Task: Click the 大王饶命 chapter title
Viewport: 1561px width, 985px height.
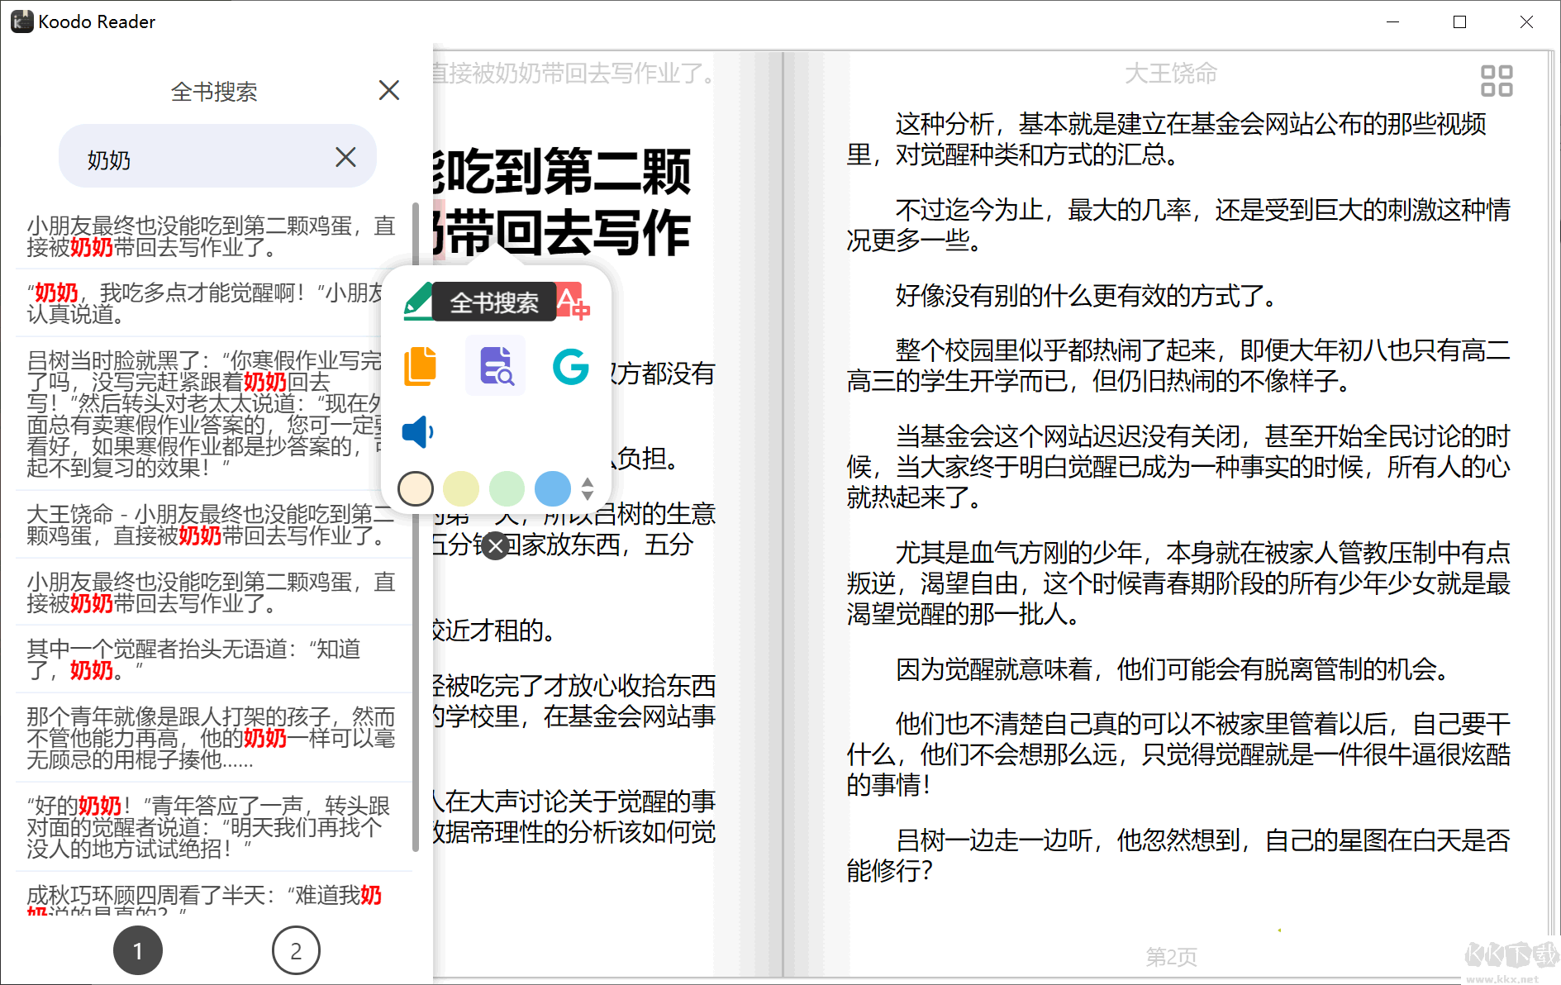Action: coord(1170,73)
